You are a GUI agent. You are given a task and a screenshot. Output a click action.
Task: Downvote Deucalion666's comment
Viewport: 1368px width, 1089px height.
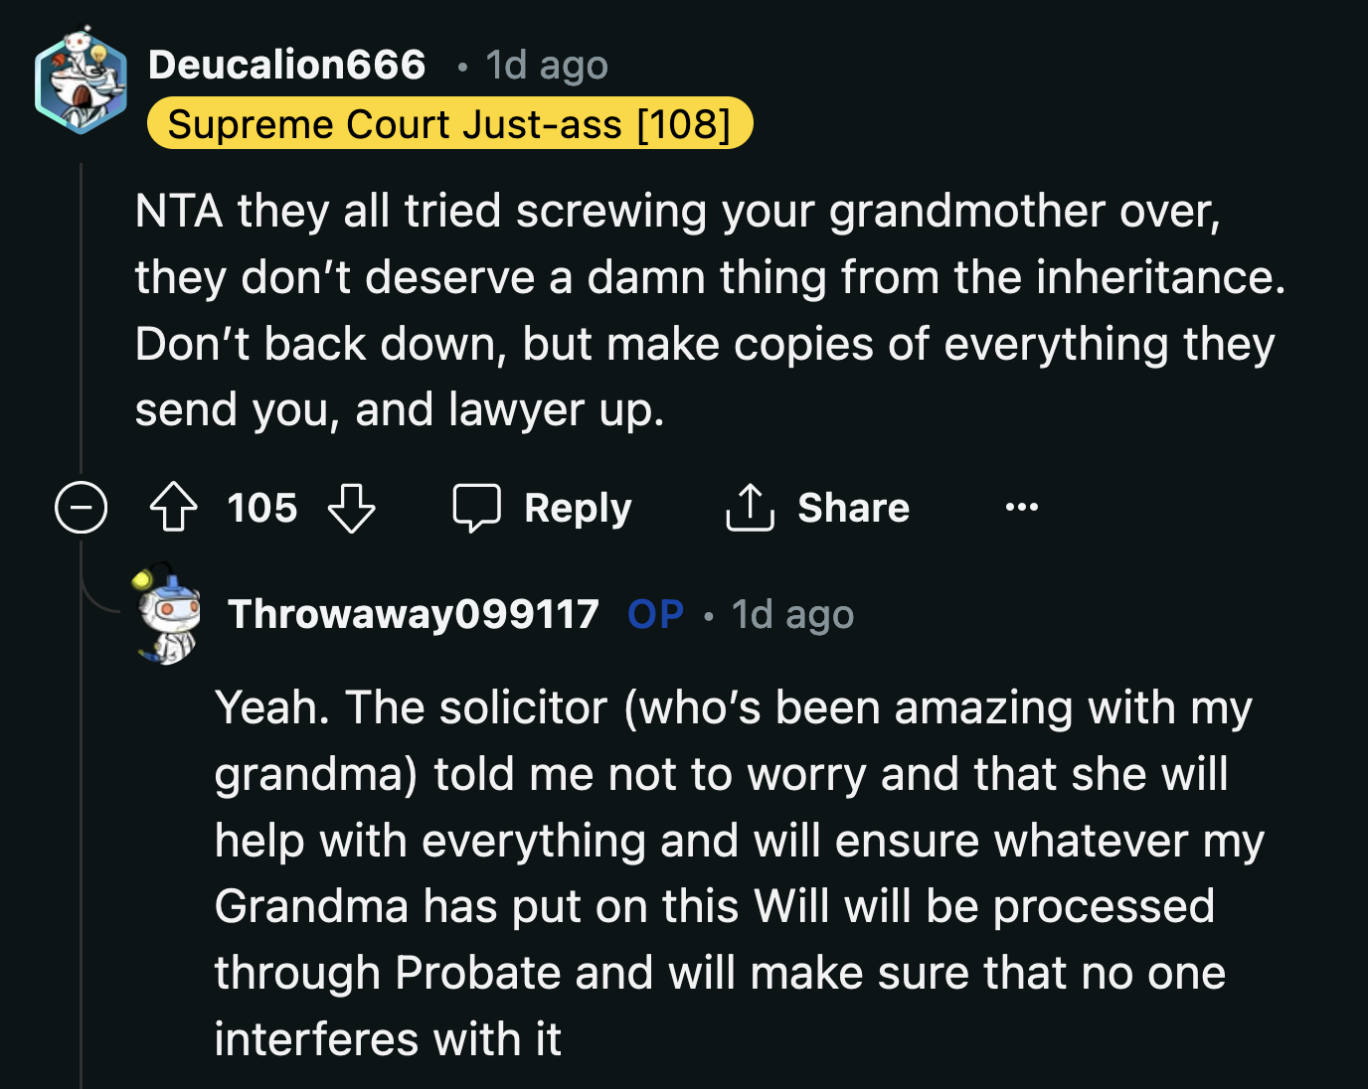click(x=351, y=508)
